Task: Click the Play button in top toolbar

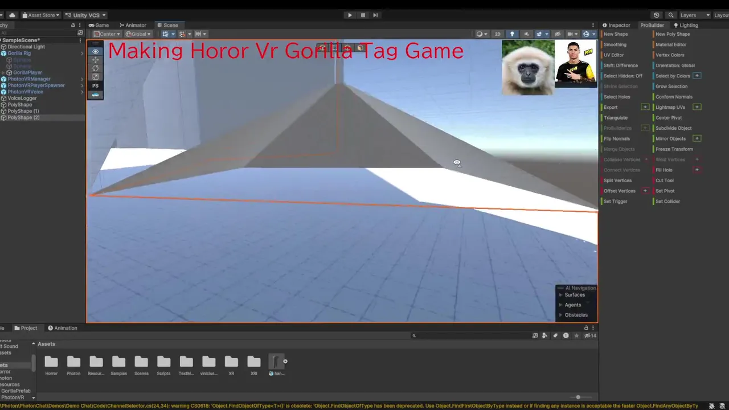Action: (x=350, y=15)
